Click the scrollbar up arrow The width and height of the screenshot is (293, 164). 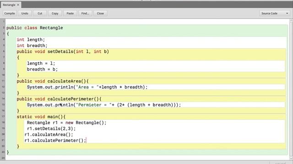click(x=291, y=20)
